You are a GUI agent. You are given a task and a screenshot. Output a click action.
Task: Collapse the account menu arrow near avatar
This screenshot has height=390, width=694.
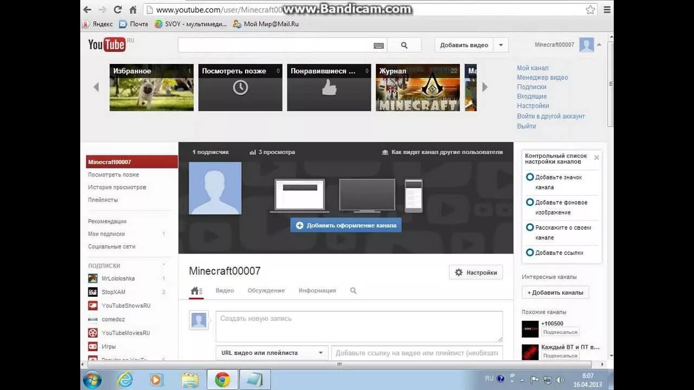pyautogui.click(x=599, y=44)
